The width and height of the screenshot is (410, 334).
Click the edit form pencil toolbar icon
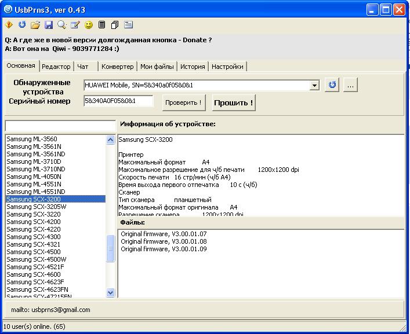coord(75,25)
